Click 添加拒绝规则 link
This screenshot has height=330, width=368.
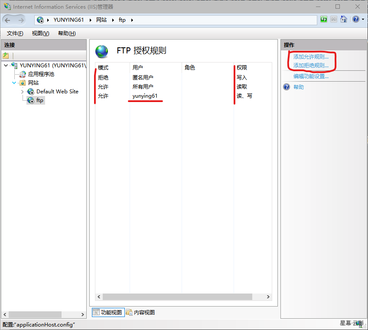311,66
